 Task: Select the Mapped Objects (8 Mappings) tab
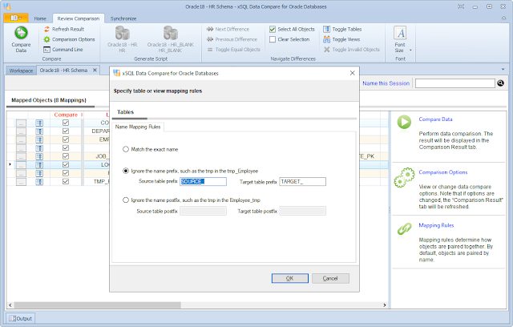(x=49, y=100)
